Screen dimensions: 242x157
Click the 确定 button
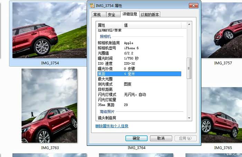(x=136, y=138)
